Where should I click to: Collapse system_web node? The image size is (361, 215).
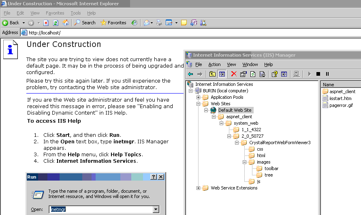coord(222,123)
